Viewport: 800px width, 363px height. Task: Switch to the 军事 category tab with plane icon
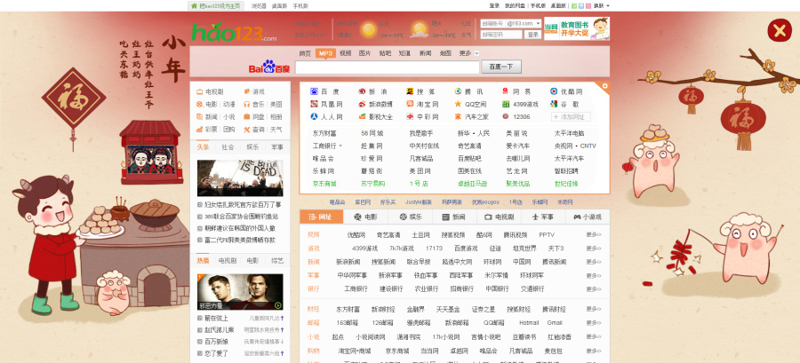[543, 217]
